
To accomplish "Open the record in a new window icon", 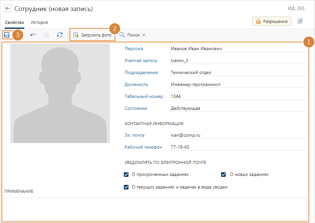I will pos(300,21).
